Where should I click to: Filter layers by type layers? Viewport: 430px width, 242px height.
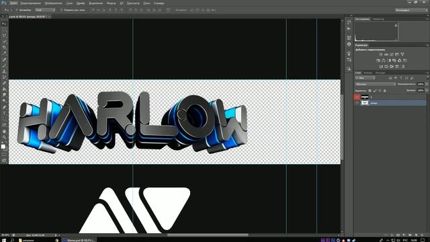(401, 78)
